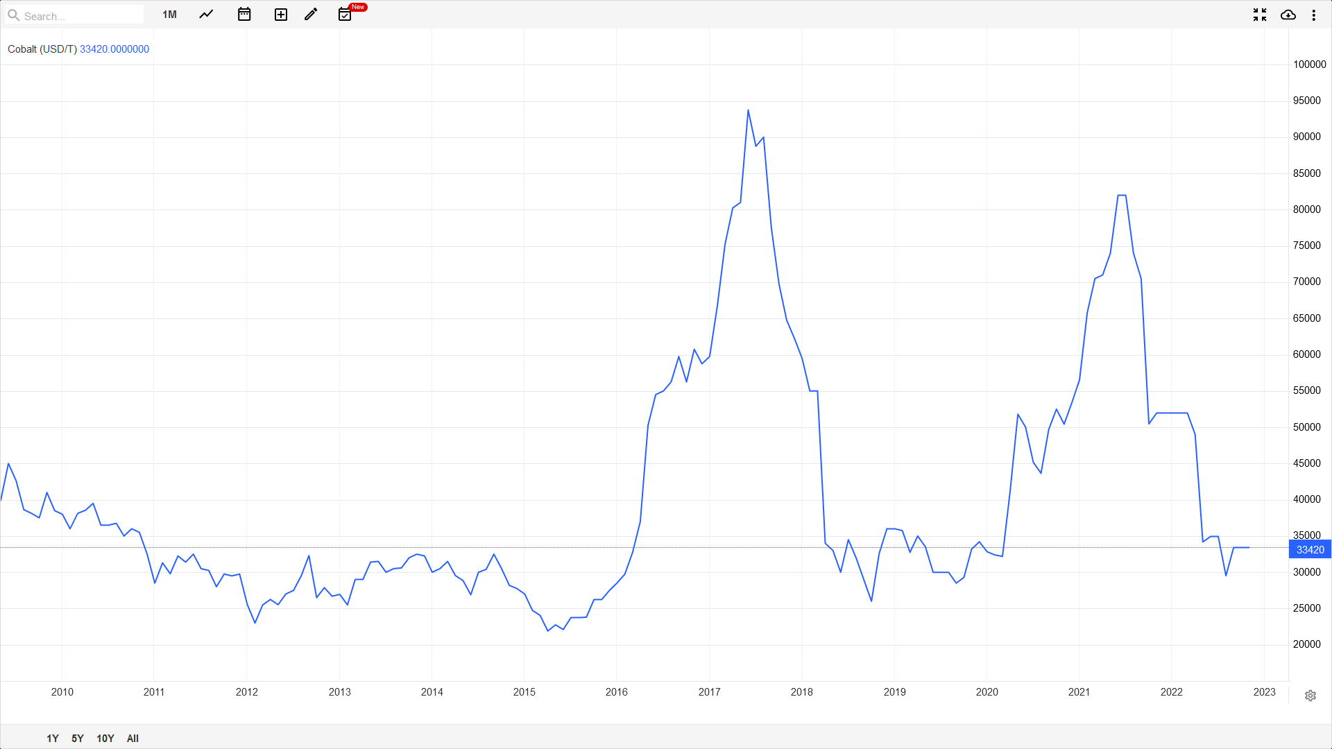The image size is (1332, 749).
Task: Select the pencil drawing tool
Action: [311, 15]
